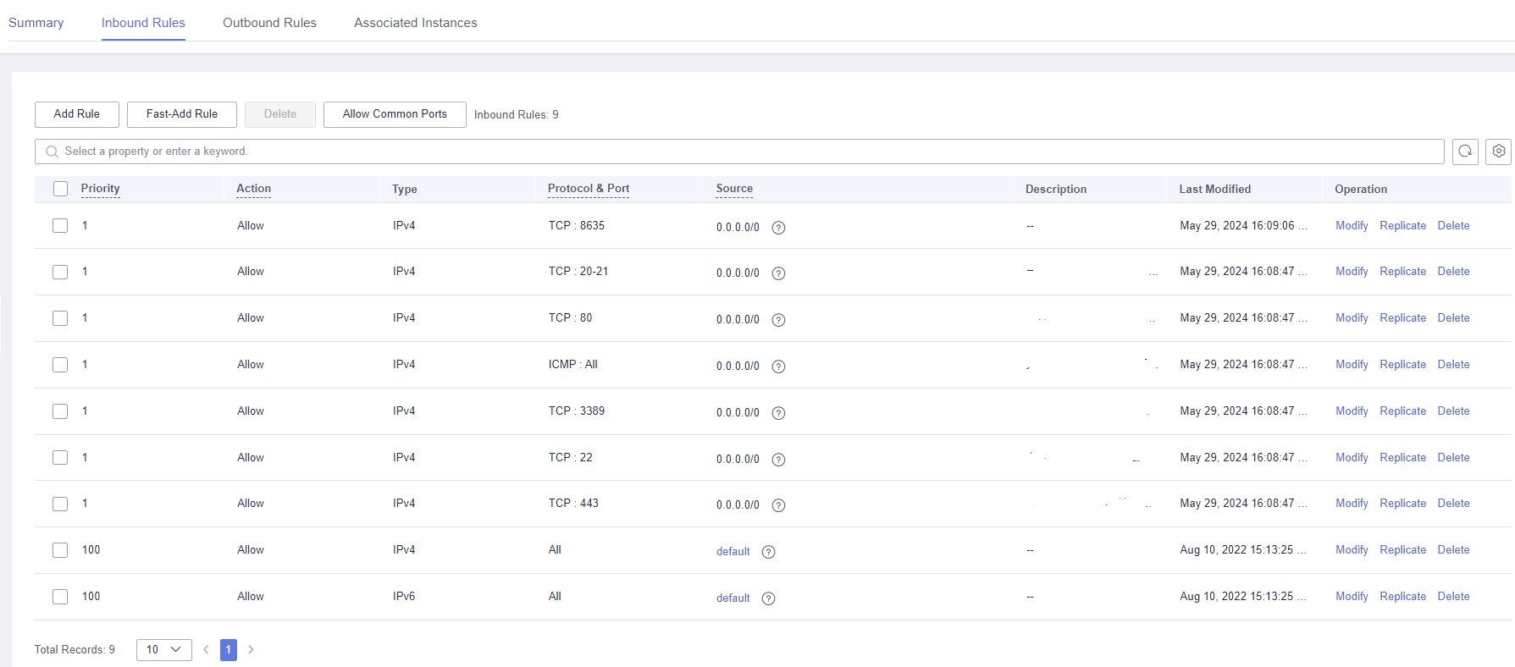Viewport: 1515px width, 667px height.
Task: Go to the next page with the right arrow
Action: pos(251,649)
